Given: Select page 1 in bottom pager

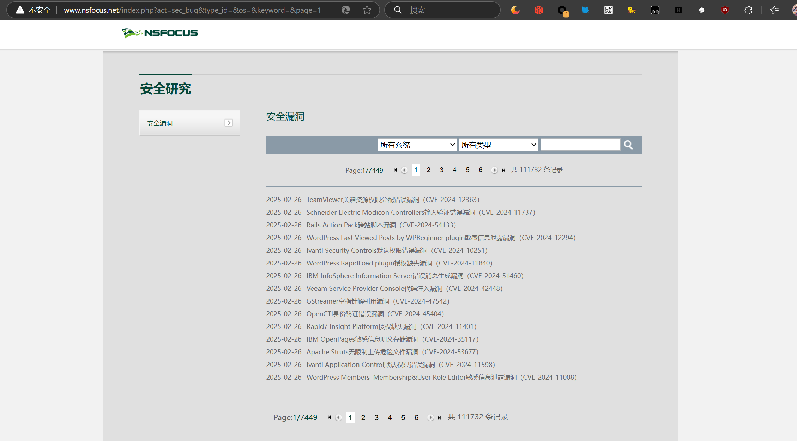Looking at the screenshot, I should pyautogui.click(x=350, y=417).
